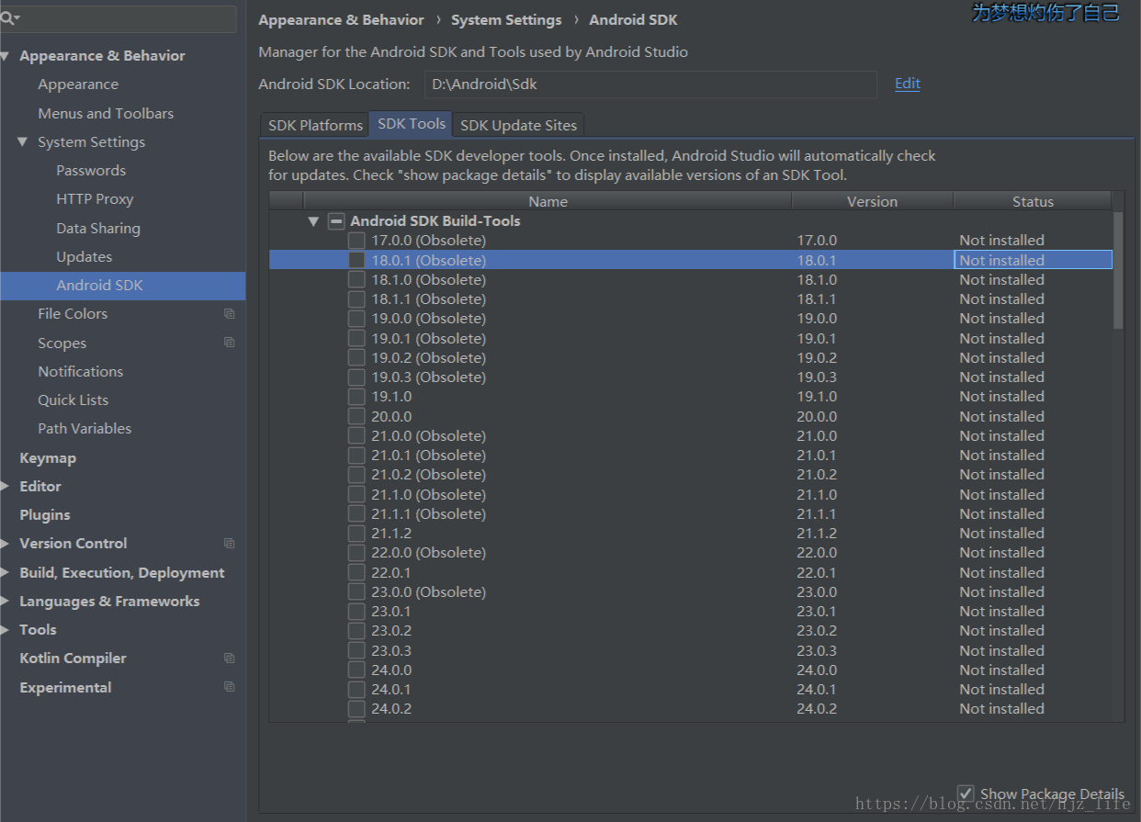
Task: Check the 18.0.1 (Obsolete) build-tools box
Action: 356,260
